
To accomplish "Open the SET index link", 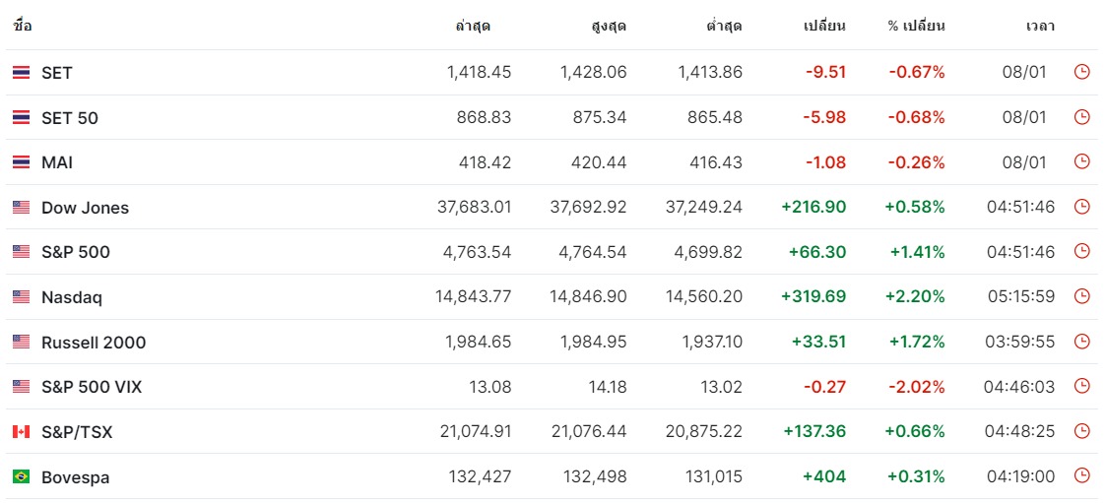I will (56, 73).
